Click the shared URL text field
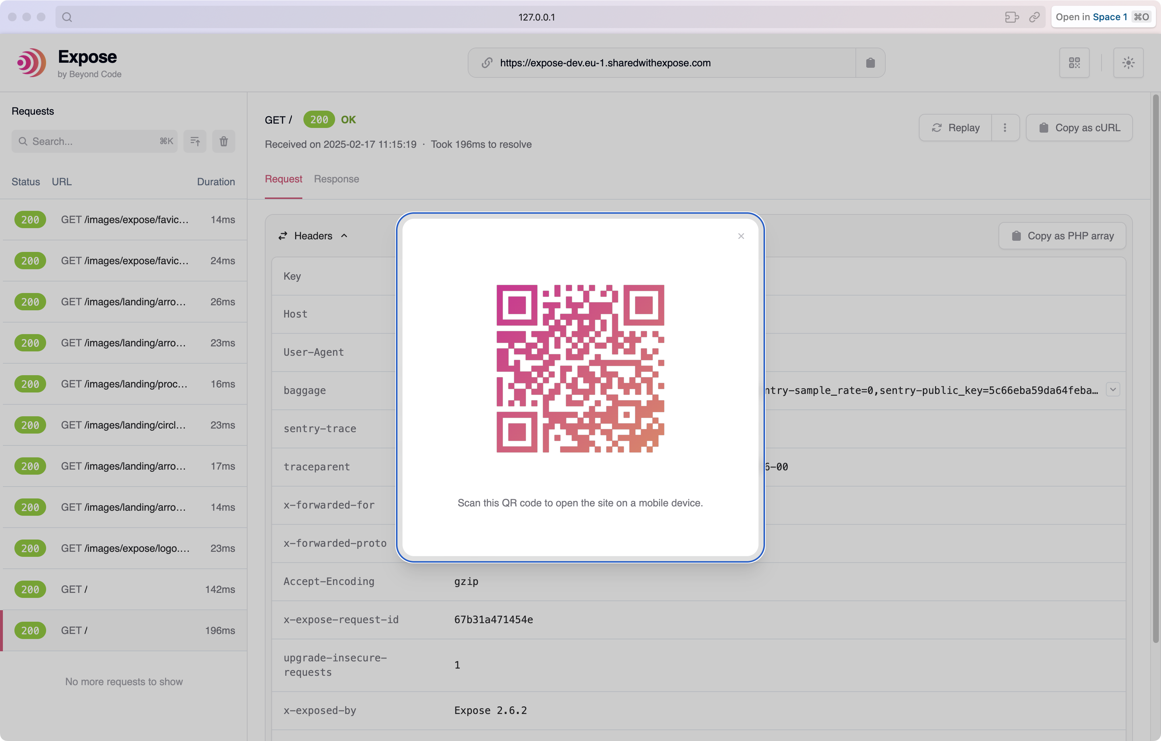Screen dimensions: 1161x741 click(662, 63)
